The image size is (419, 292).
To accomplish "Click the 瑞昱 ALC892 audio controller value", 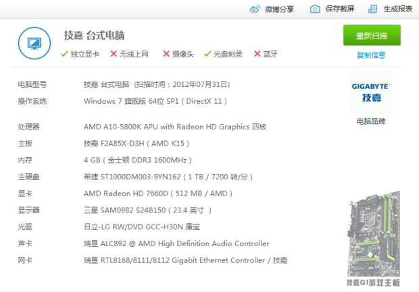I will click(x=176, y=243).
